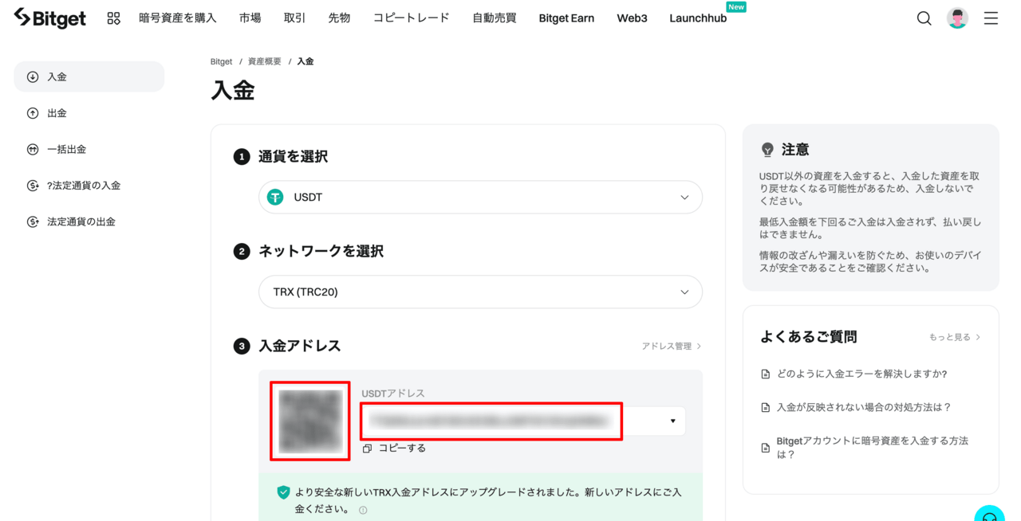The height and width of the screenshot is (521, 1021).
Task: Select 入金 in the sidebar
Action: [89, 76]
